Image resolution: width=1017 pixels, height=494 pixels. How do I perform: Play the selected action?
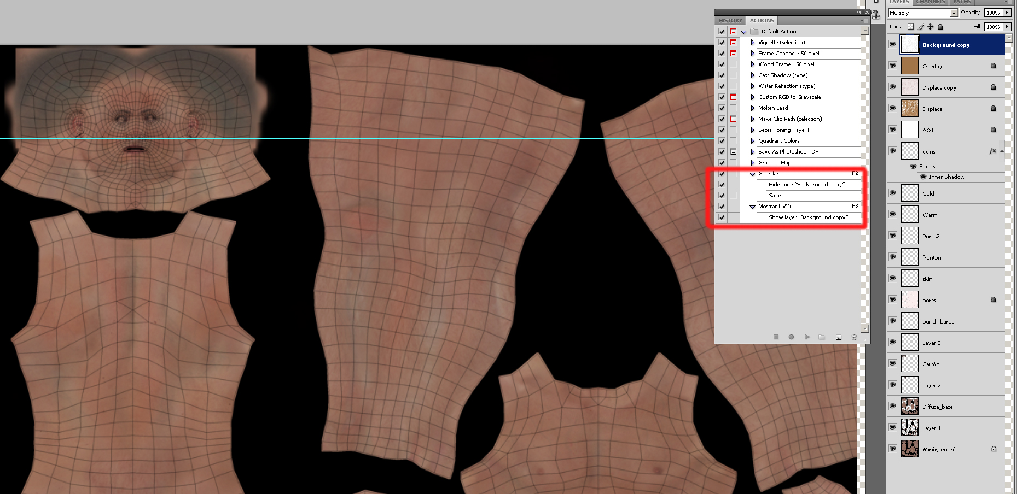[x=807, y=337]
